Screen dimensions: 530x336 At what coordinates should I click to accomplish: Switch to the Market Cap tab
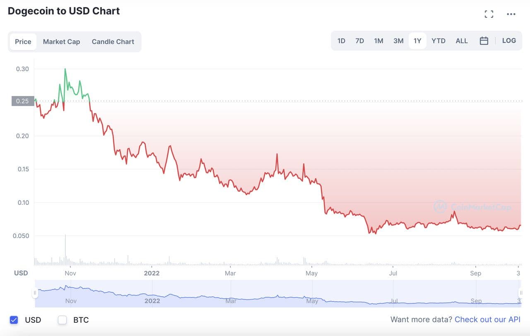tap(61, 42)
